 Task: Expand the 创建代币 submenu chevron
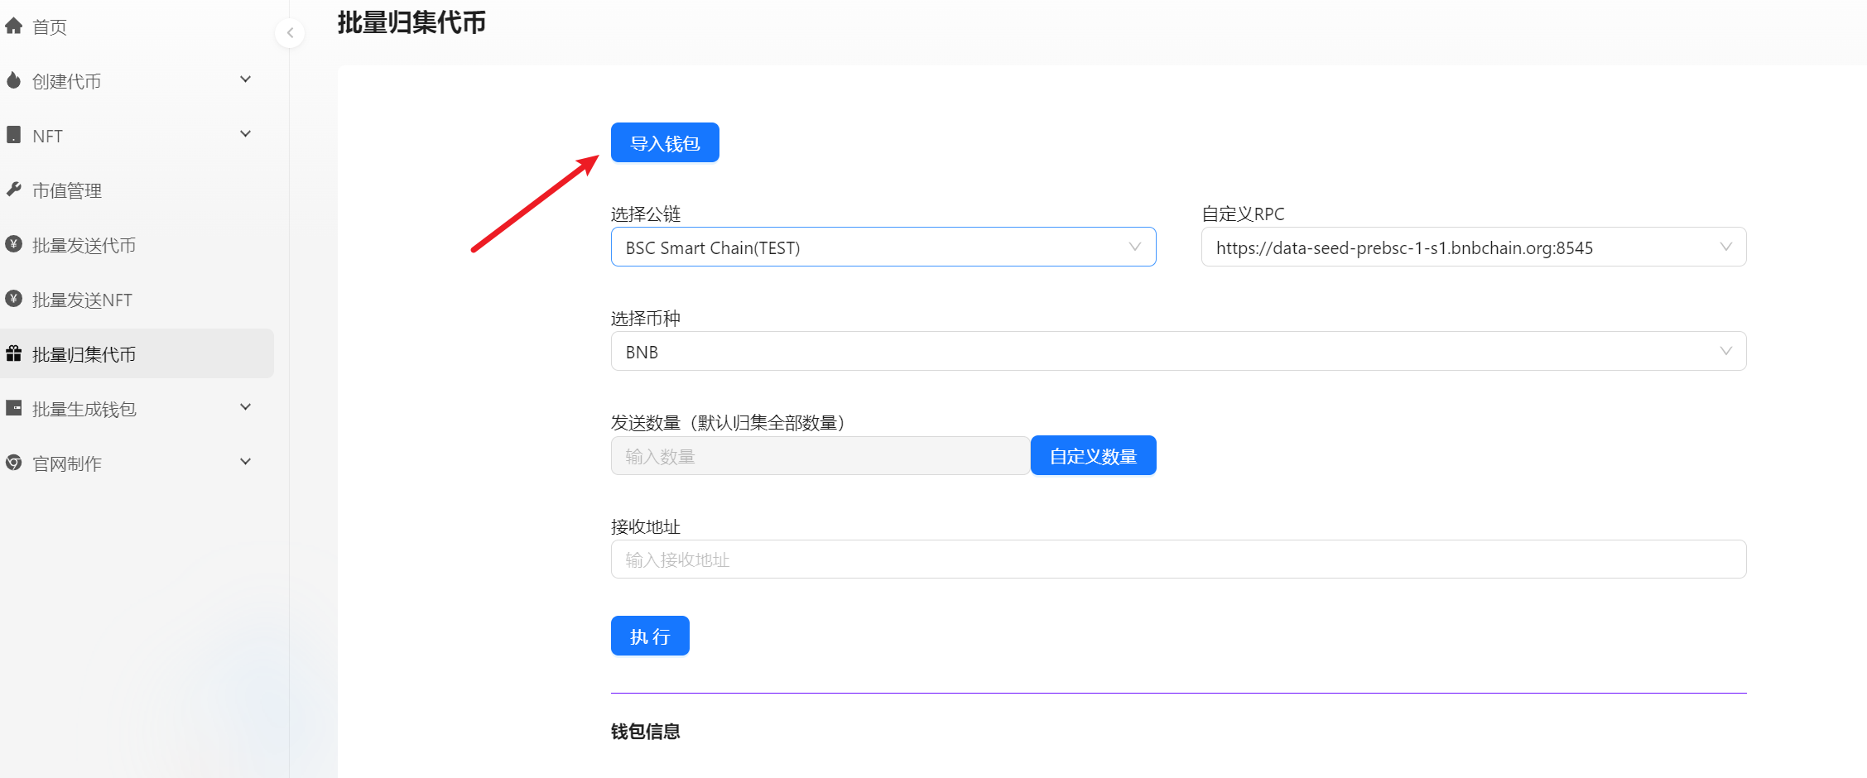pos(245,80)
